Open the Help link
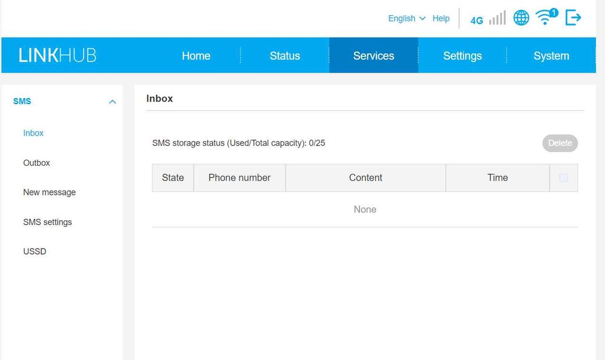The width and height of the screenshot is (605, 360). point(441,18)
